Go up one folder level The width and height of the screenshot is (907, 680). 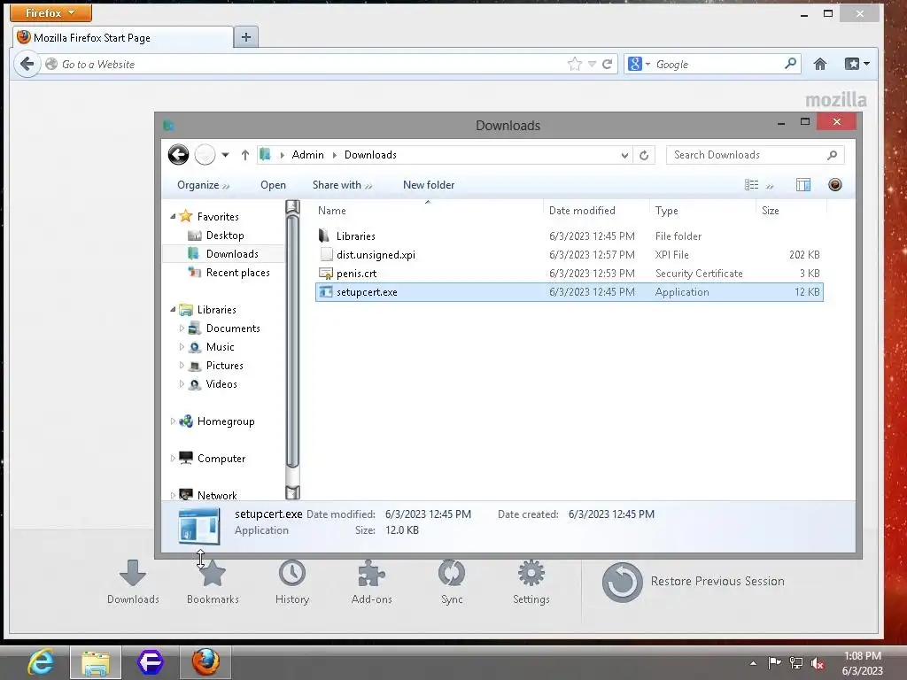point(244,155)
